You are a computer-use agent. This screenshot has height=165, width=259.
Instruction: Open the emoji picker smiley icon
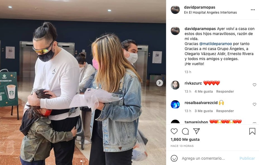click(x=174, y=158)
